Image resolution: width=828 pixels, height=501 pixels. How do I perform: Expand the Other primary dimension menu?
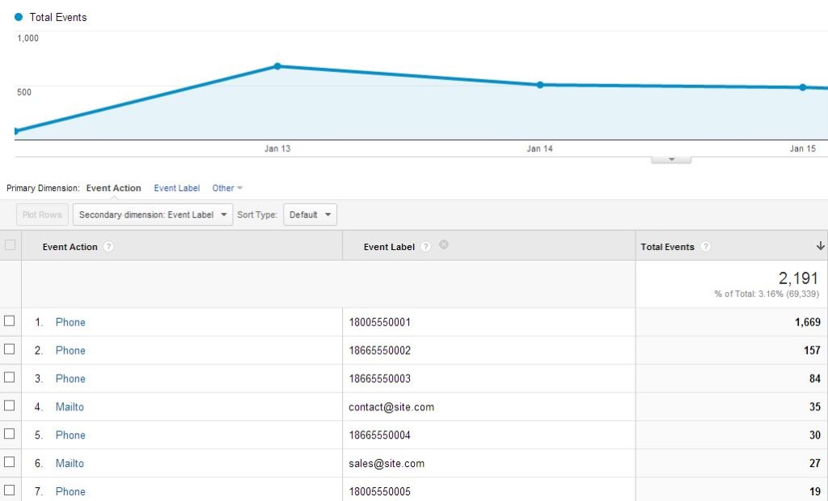click(227, 189)
